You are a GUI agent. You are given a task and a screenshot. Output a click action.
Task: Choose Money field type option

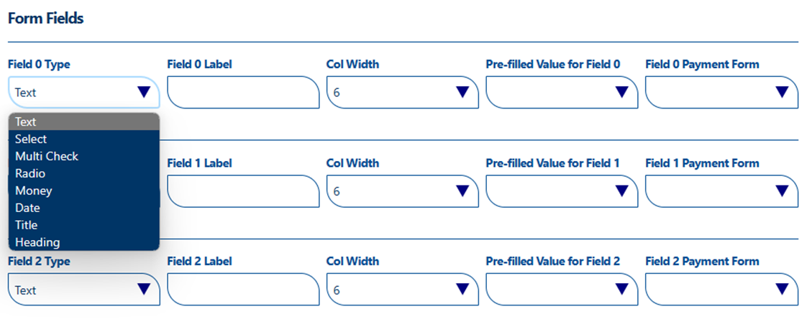pyautogui.click(x=84, y=190)
